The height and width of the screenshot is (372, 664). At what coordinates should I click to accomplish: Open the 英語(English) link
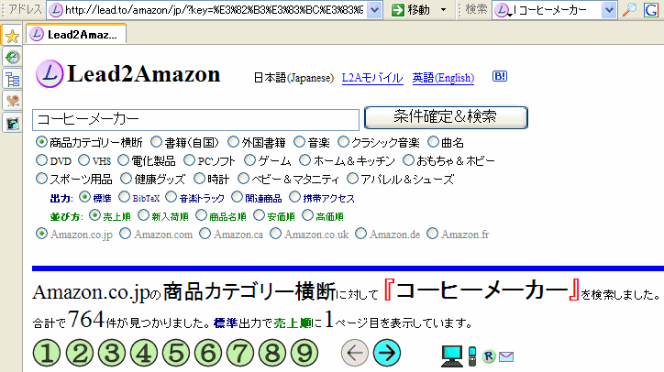click(443, 78)
